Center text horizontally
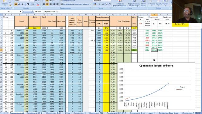This screenshot has height=114, width=202. coord(47,4)
